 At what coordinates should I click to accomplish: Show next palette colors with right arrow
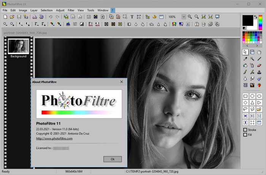(257, 45)
